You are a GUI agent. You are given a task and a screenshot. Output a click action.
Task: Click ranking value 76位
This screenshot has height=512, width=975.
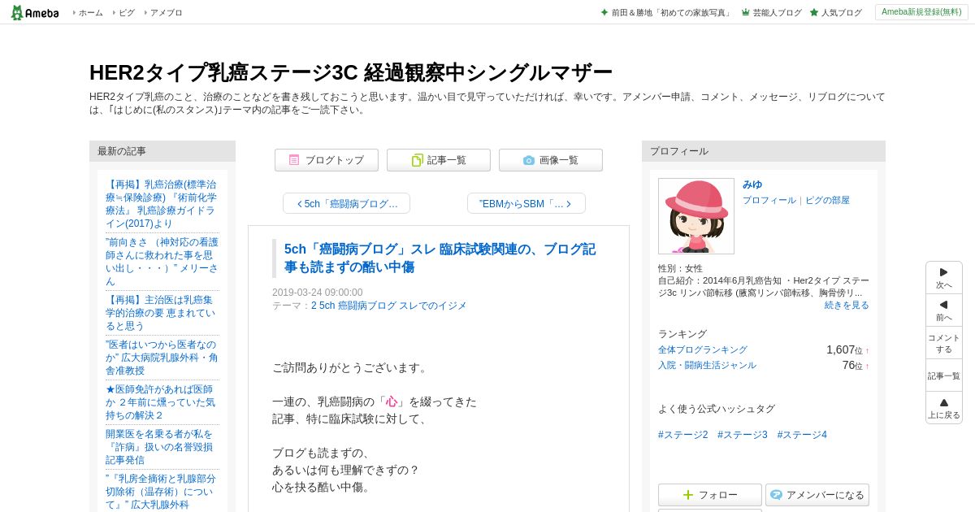click(852, 365)
